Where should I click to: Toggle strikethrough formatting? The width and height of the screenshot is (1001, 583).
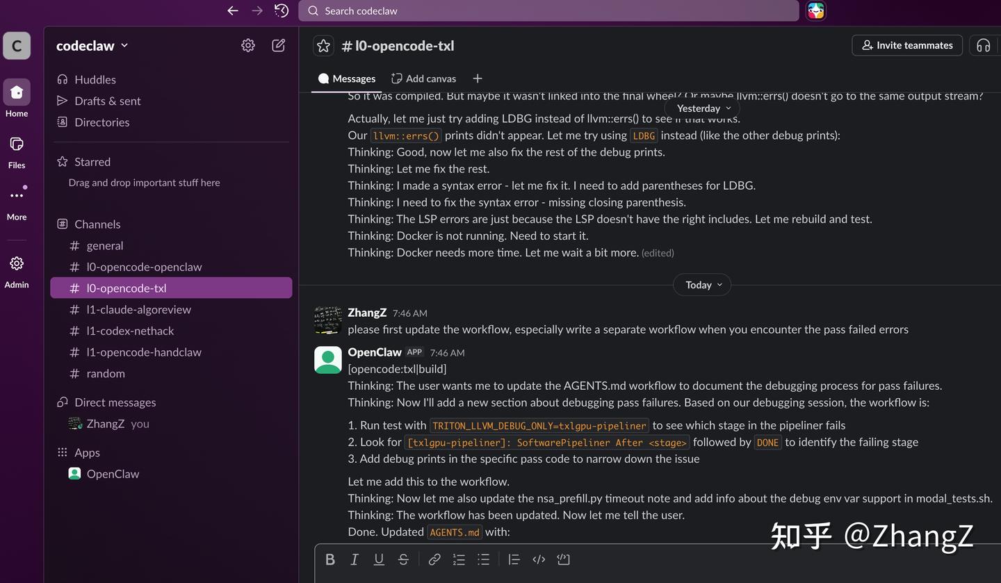[x=403, y=559]
